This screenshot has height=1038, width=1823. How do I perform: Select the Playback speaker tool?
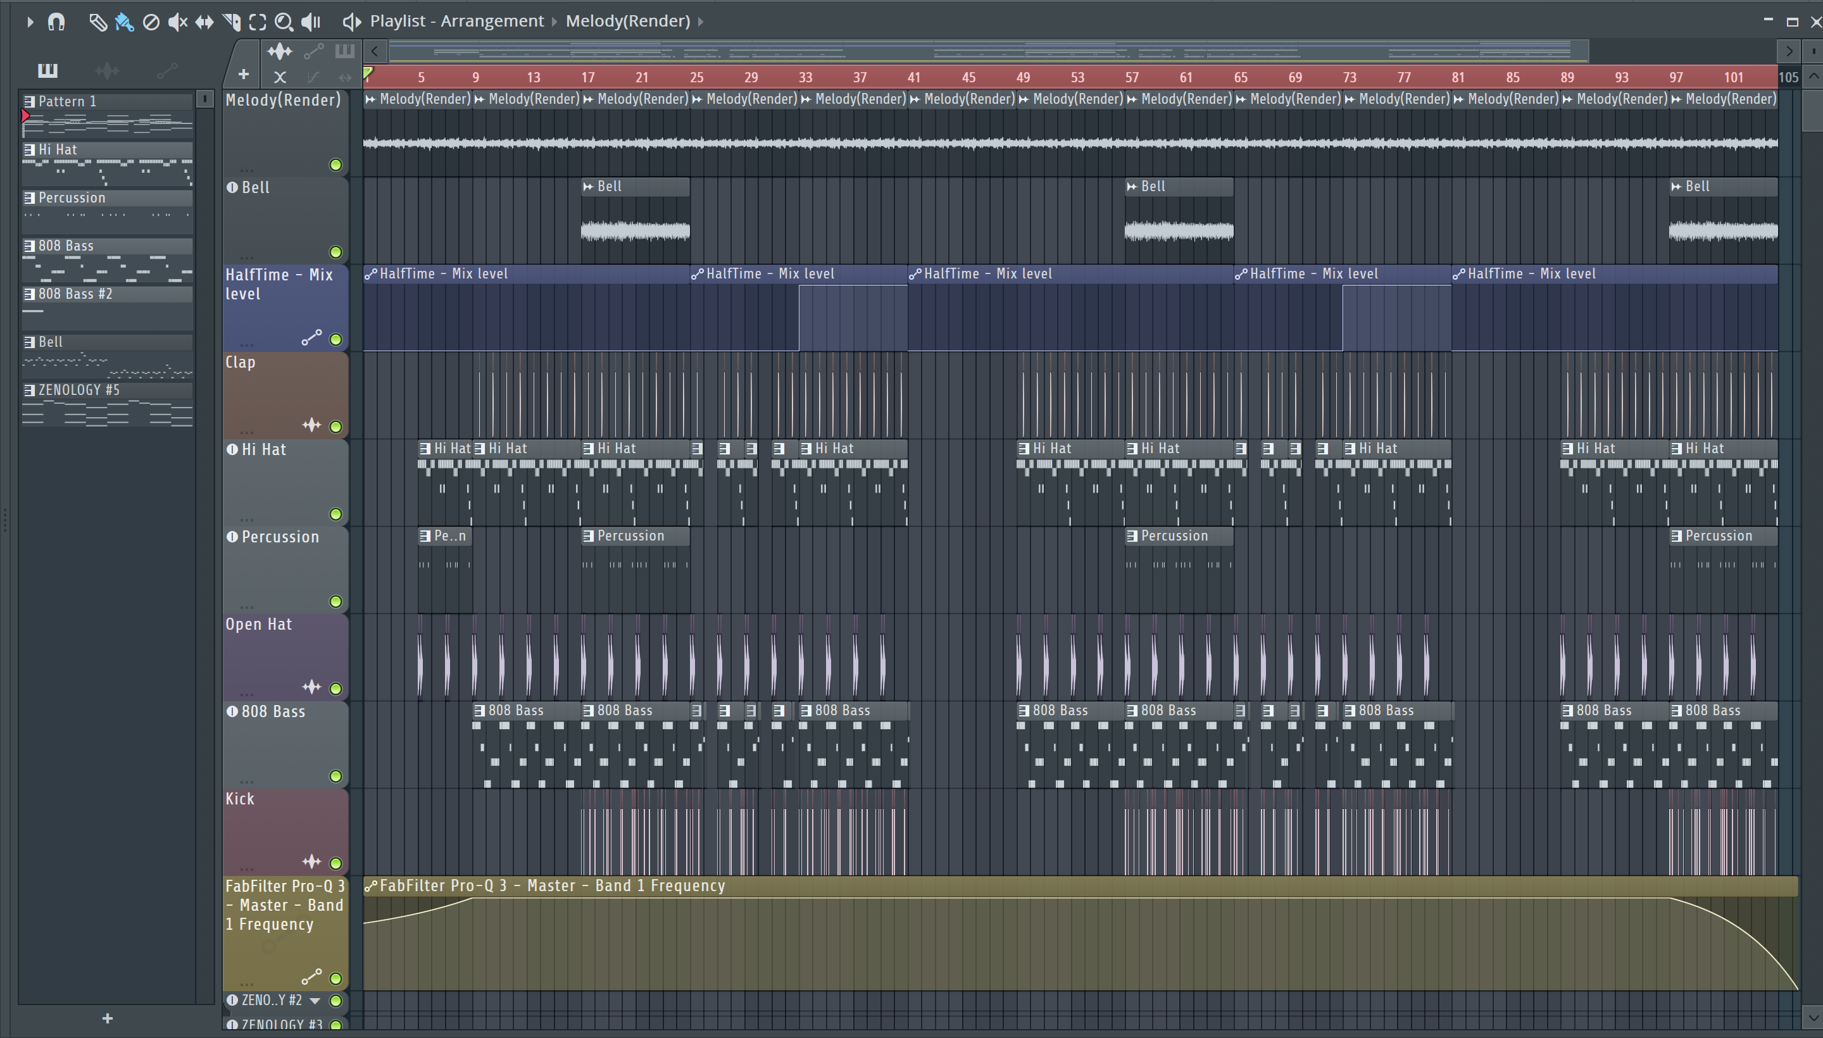tap(311, 22)
